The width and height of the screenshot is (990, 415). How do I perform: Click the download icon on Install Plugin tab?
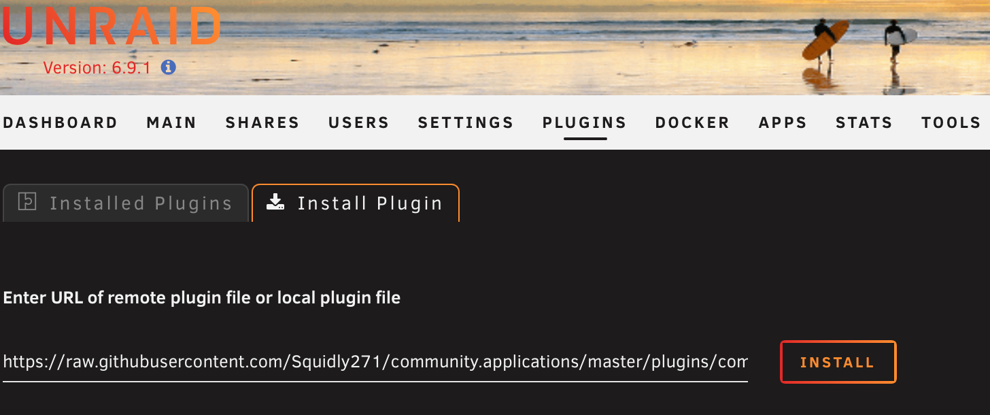pyautogui.click(x=275, y=202)
